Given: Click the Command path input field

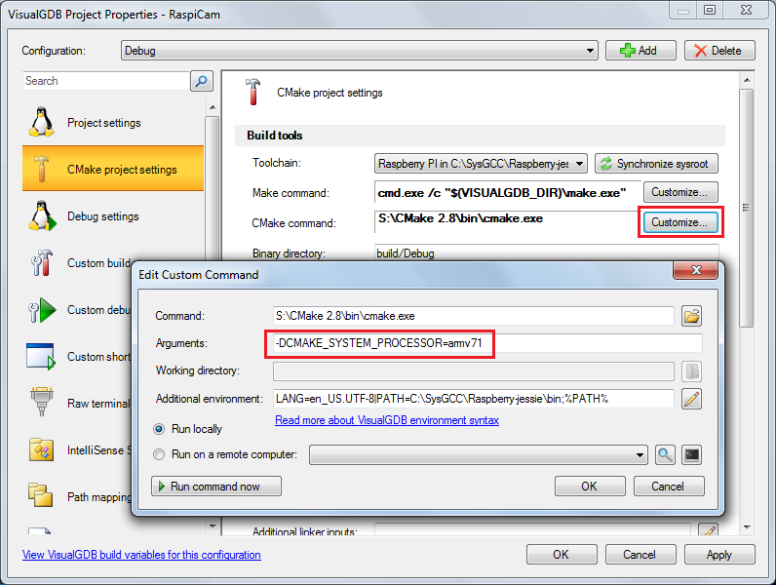Looking at the screenshot, I should coord(474,316).
